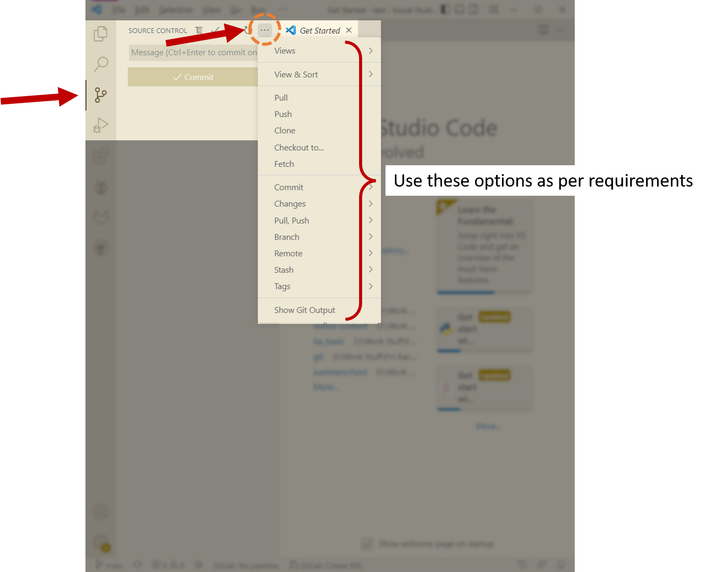This screenshot has height=572, width=709.
Task: Refresh repositories using the refresh icon
Action: tap(247, 29)
